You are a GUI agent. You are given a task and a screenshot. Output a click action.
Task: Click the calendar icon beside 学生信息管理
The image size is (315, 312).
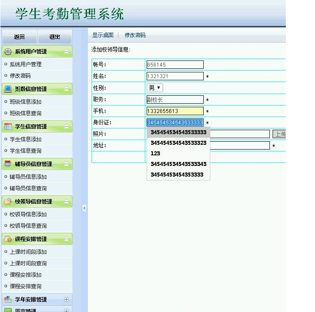[8, 126]
